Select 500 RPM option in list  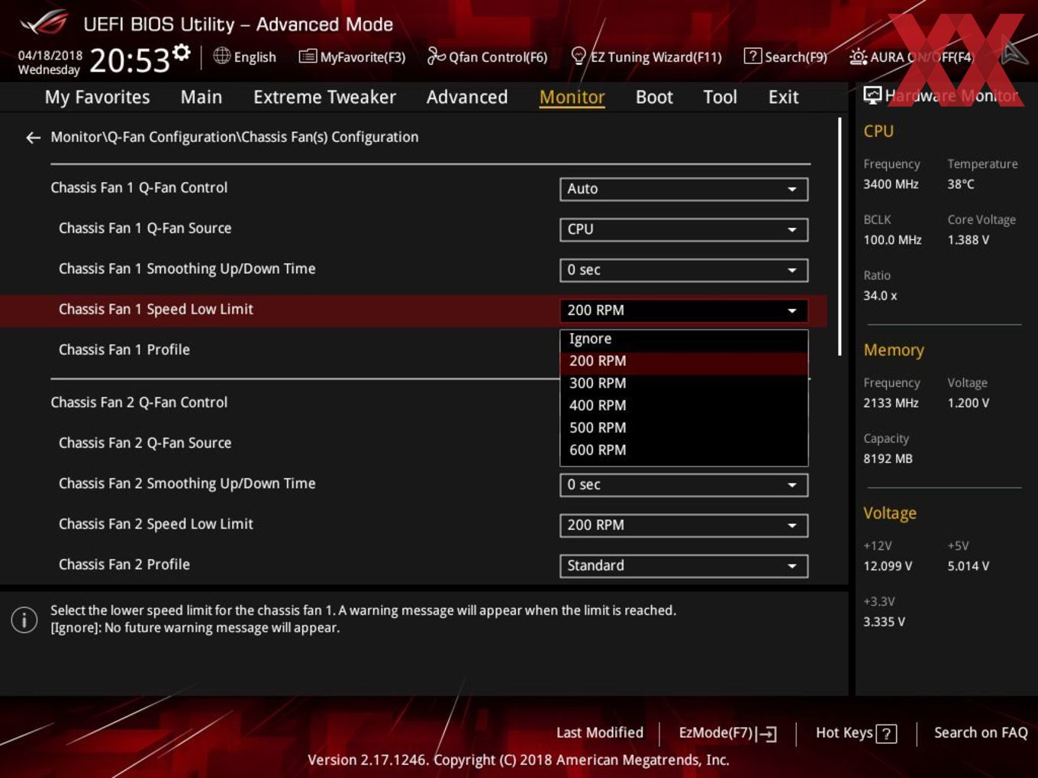(684, 428)
